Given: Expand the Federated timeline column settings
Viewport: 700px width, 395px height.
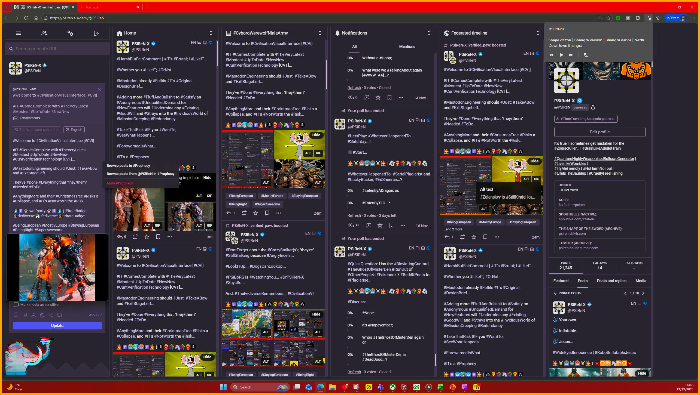Looking at the screenshot, I should point(538,33).
